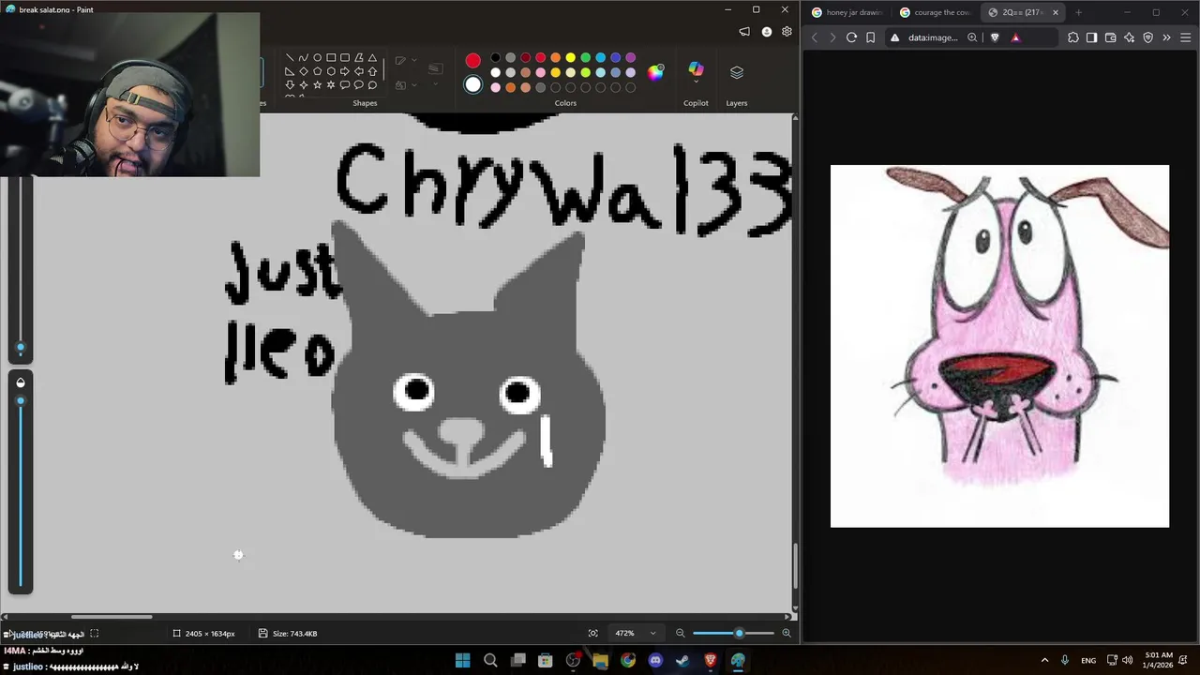Select the left arrow shape
Viewport: 1200px width, 675px height.
click(358, 71)
